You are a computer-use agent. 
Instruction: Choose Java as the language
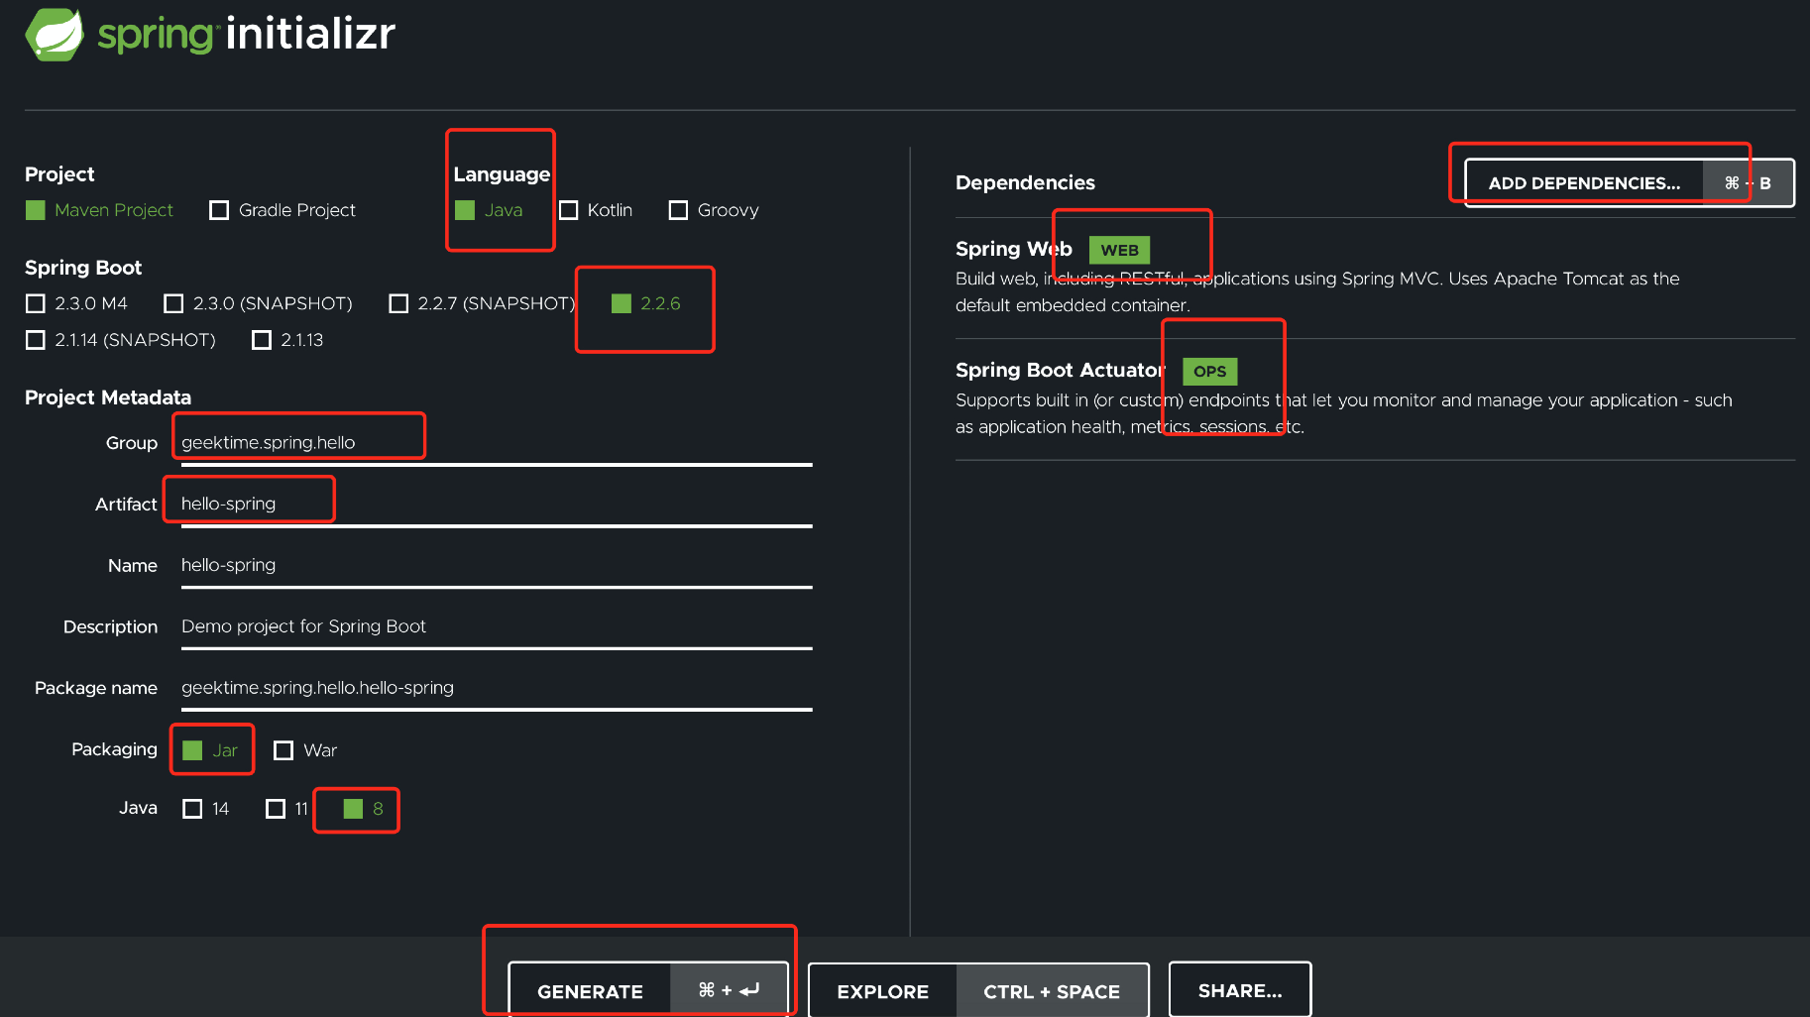pyautogui.click(x=489, y=210)
